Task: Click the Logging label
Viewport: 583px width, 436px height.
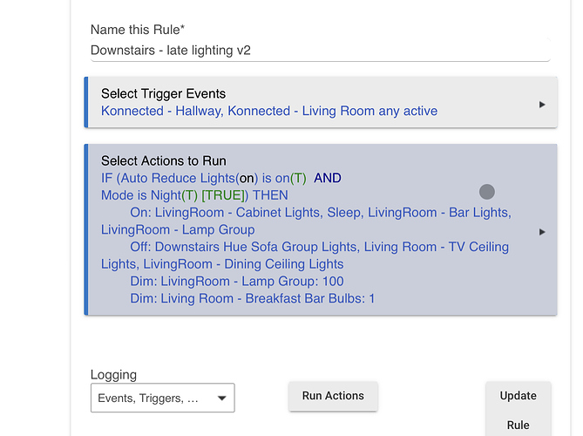Action: tap(113, 375)
